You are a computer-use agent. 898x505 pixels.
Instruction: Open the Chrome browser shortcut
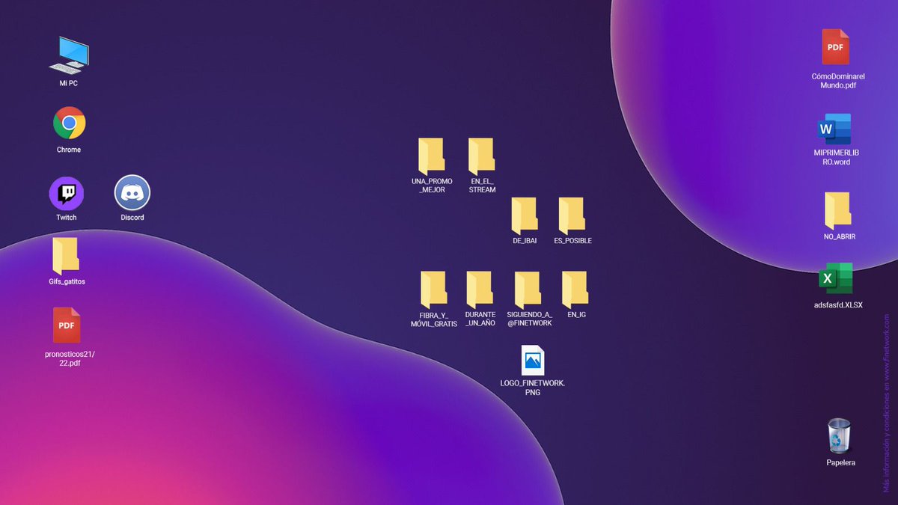pos(69,123)
